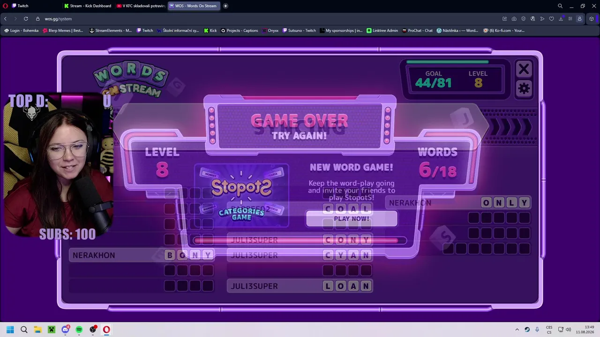Click the NERAKHON row with word BONY

142,255
